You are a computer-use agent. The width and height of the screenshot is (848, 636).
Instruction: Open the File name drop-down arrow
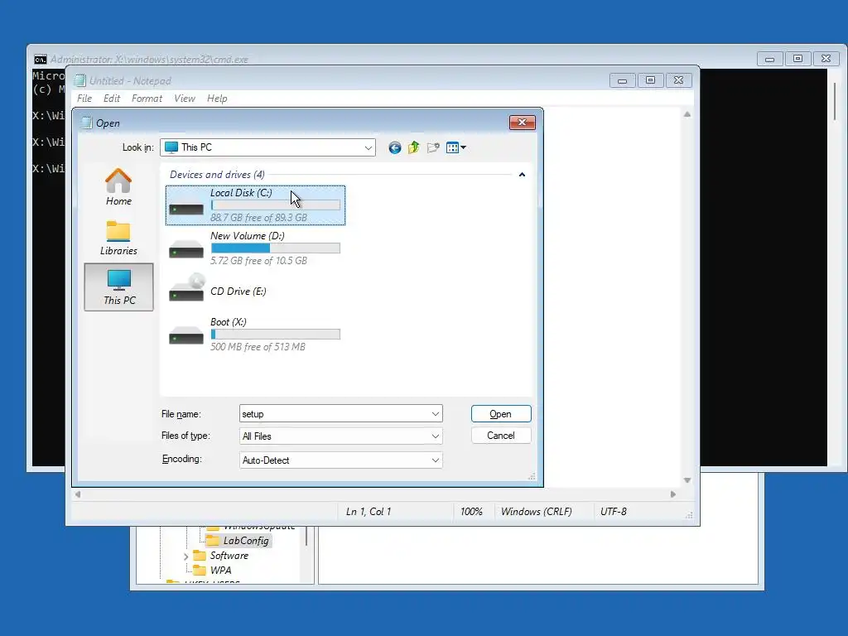coord(436,414)
